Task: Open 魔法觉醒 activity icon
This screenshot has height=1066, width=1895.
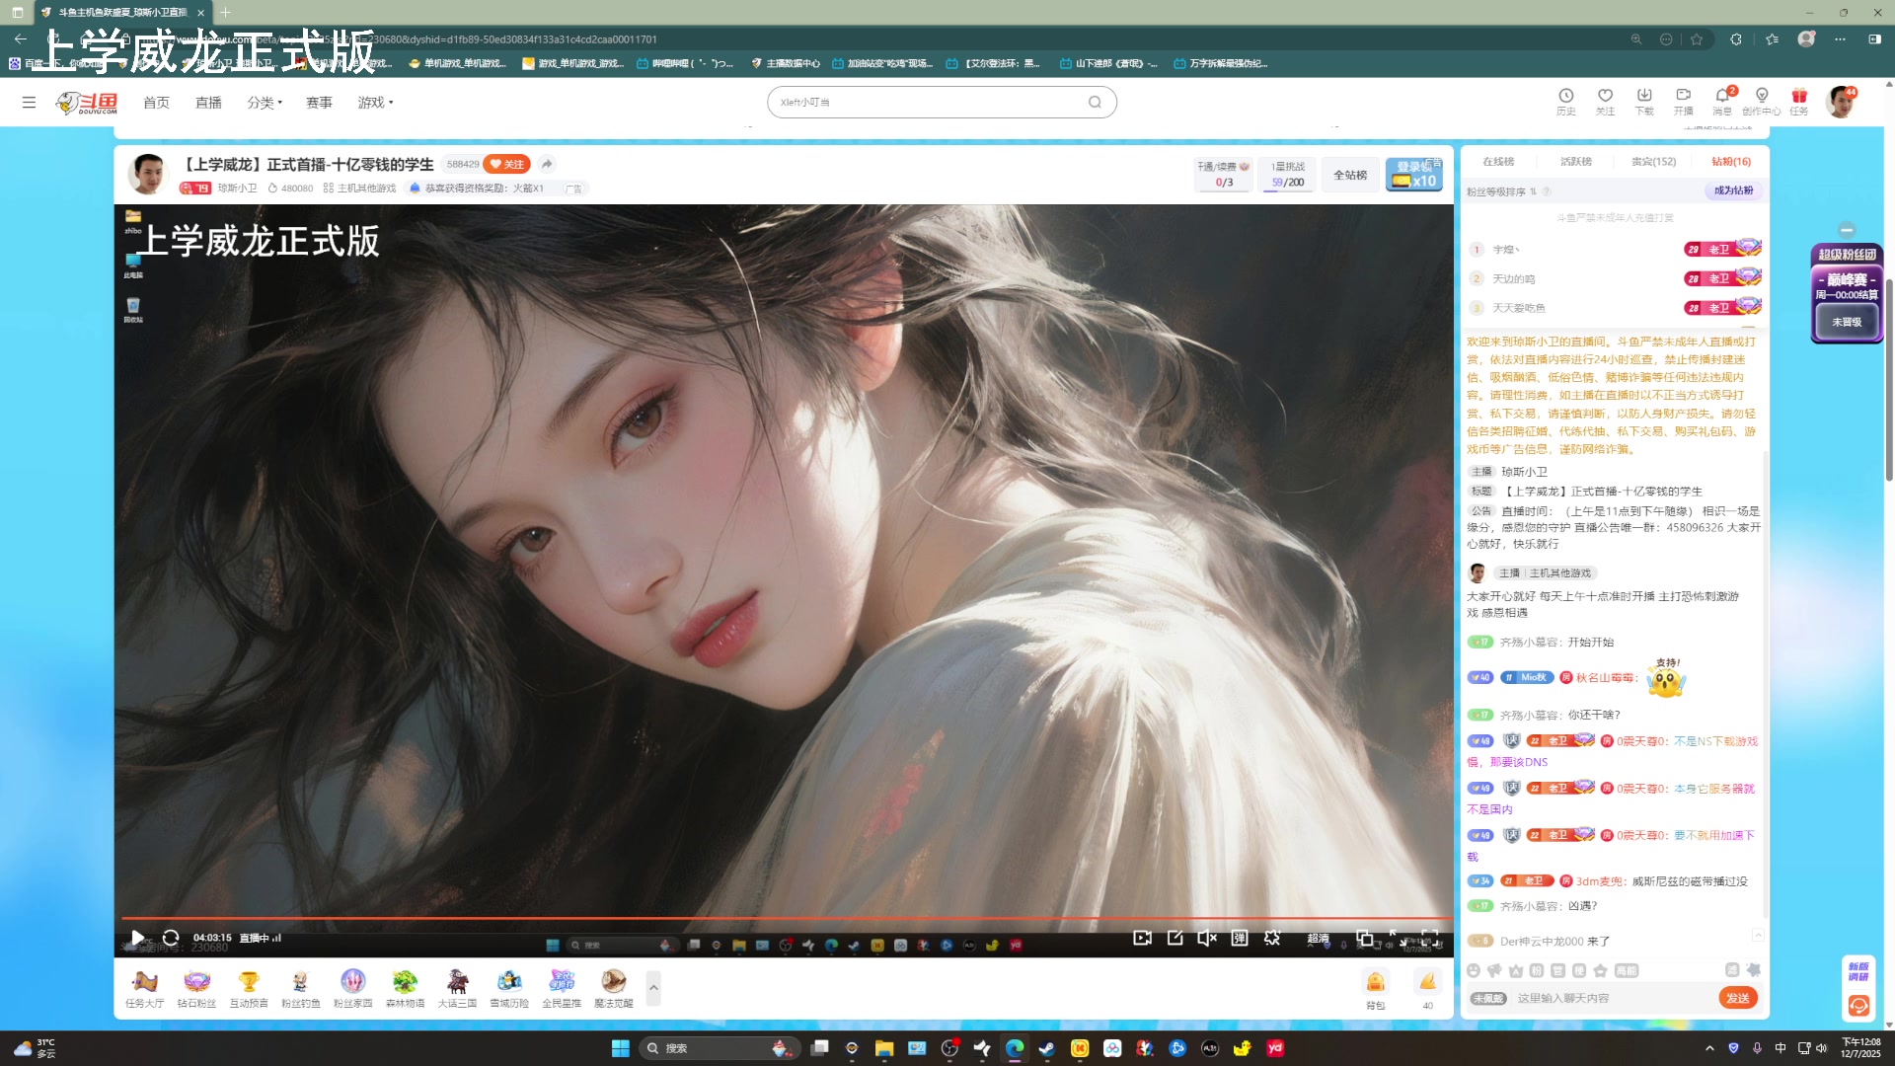Action: tap(614, 981)
